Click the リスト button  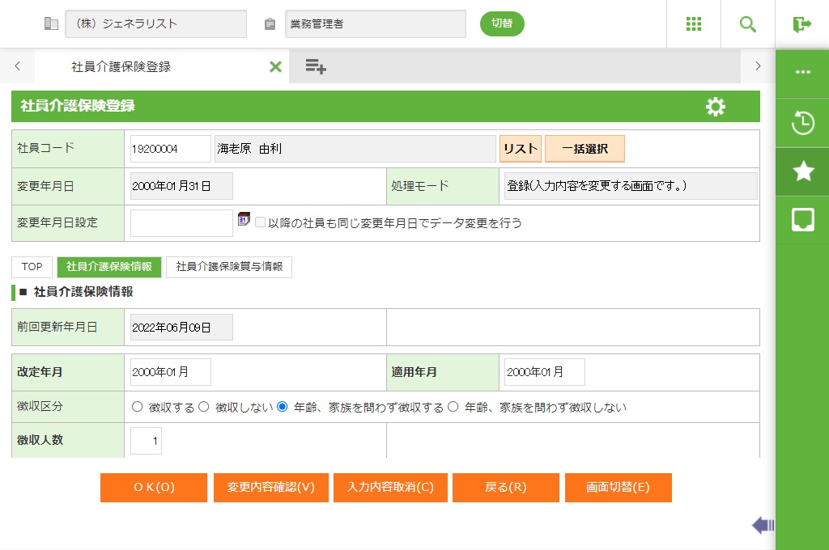(x=520, y=149)
